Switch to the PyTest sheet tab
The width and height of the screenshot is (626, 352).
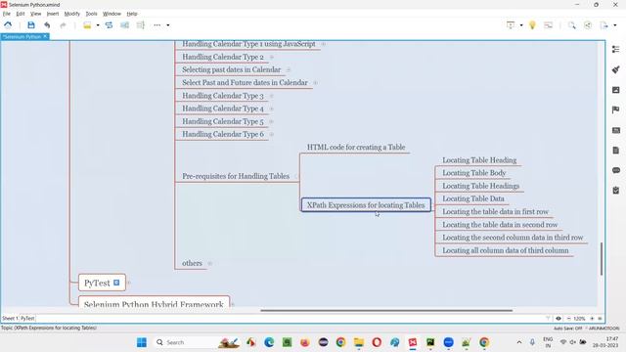coord(27,319)
